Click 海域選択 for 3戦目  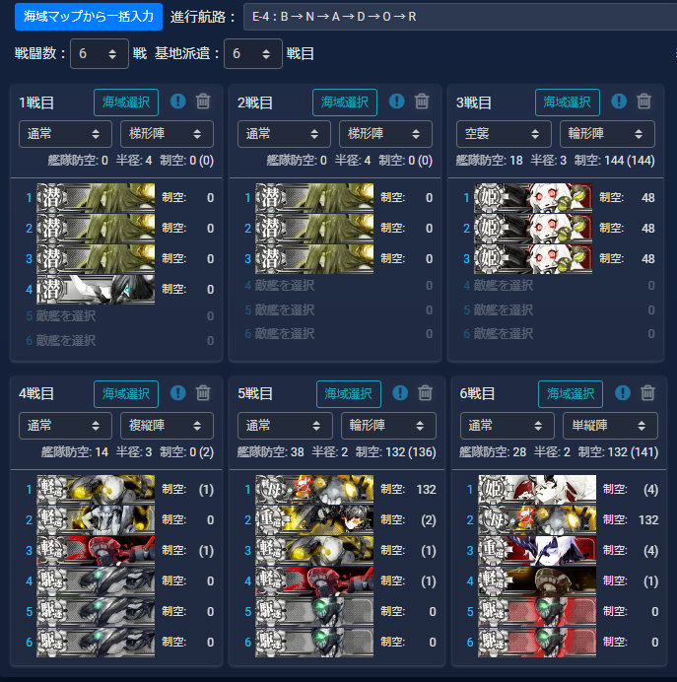(x=568, y=102)
